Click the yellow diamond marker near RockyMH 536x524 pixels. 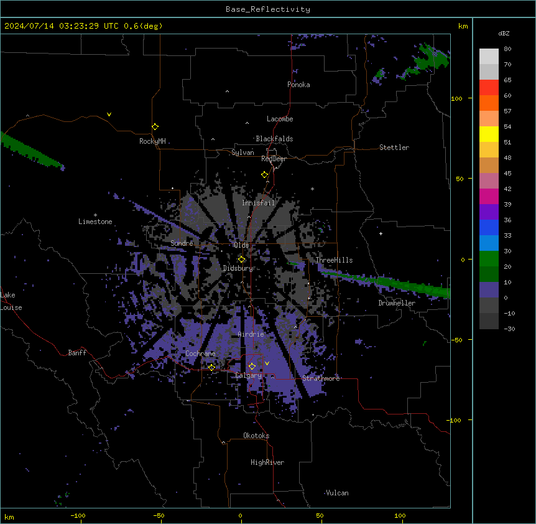coord(155,127)
